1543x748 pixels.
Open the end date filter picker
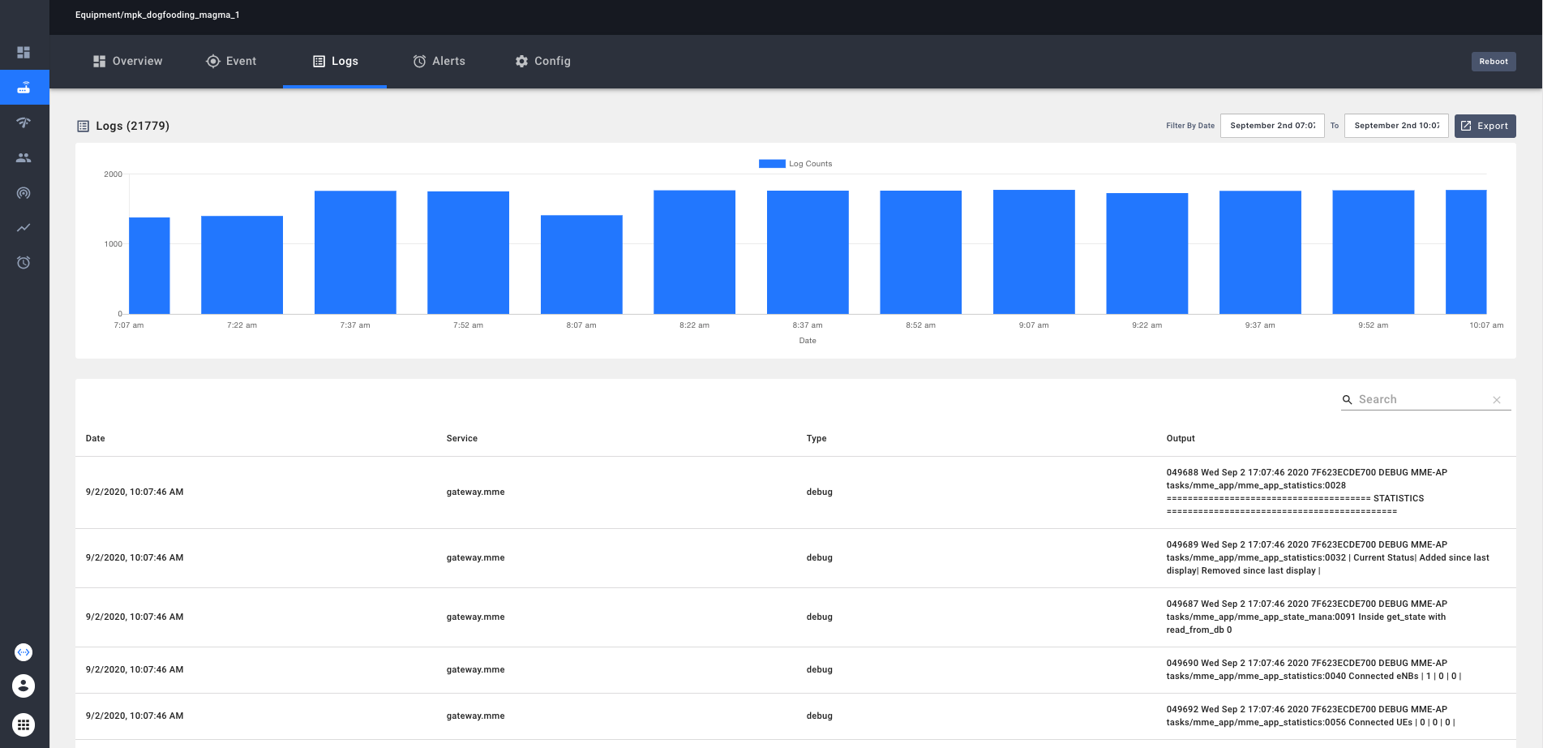tap(1395, 126)
